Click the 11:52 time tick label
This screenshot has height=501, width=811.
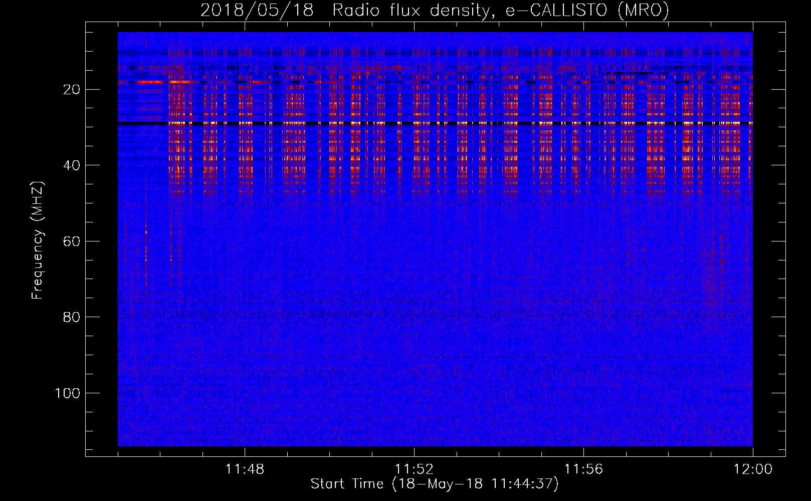[414, 469]
